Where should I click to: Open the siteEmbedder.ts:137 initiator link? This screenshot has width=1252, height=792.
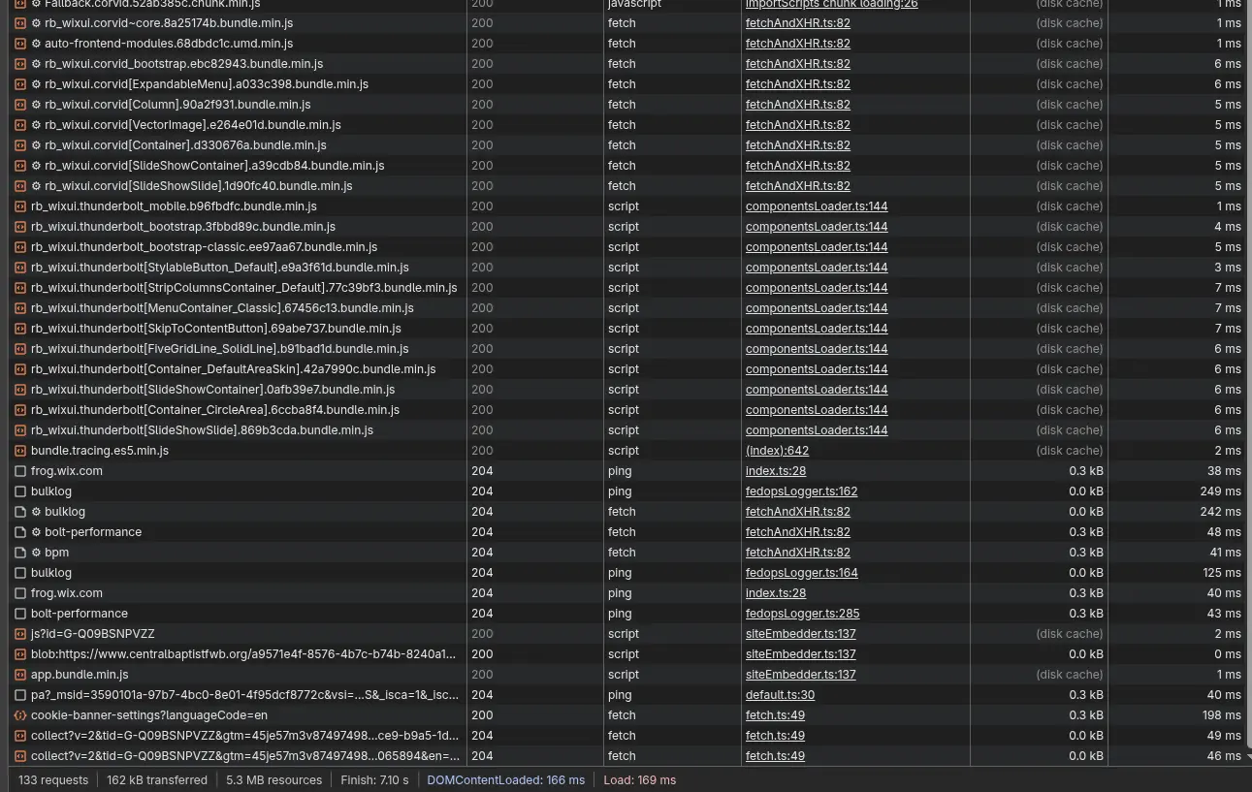(x=800, y=633)
